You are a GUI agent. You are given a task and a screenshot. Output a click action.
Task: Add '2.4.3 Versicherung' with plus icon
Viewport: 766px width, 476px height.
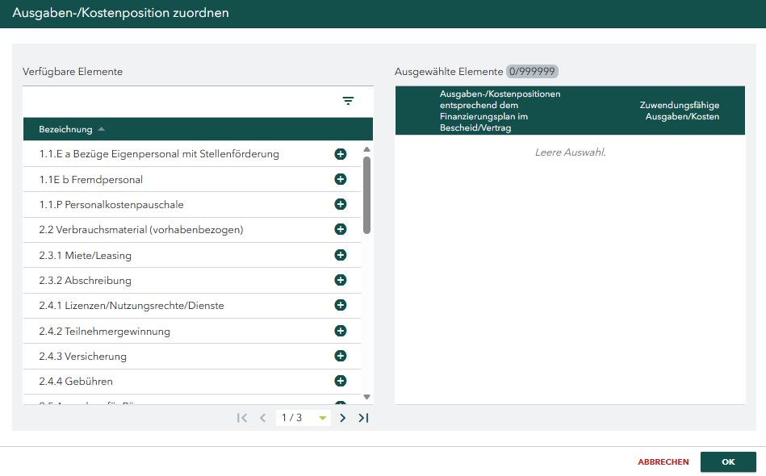click(x=341, y=356)
